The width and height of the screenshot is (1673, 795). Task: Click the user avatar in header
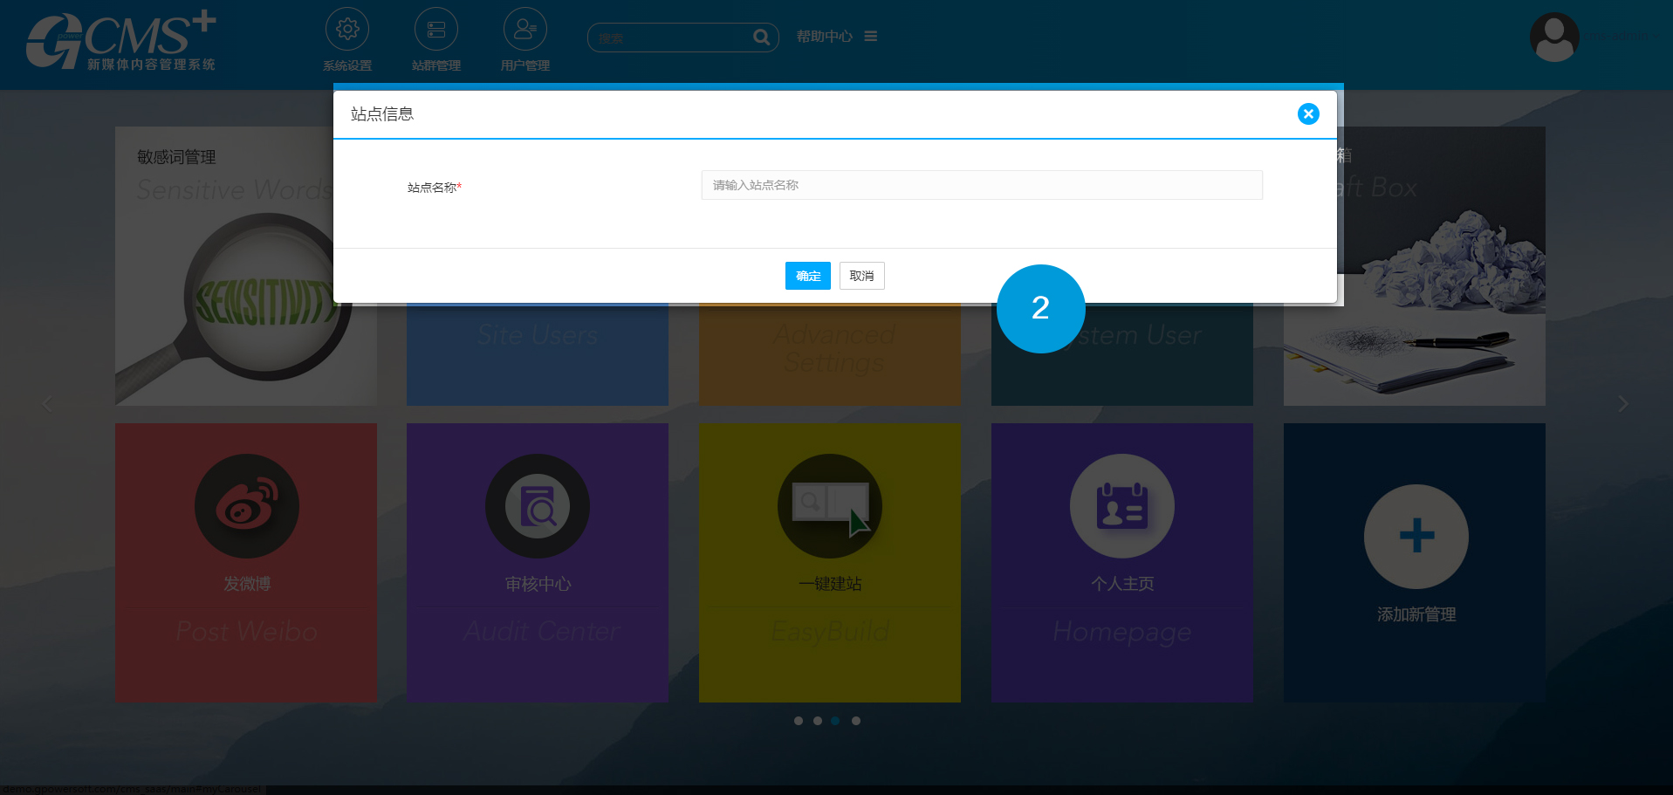1553,37
